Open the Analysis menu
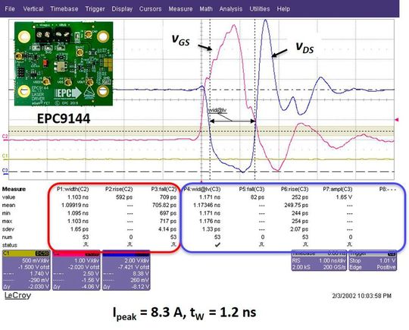Image resolution: width=409 pixels, height=330 pixels. point(231,9)
